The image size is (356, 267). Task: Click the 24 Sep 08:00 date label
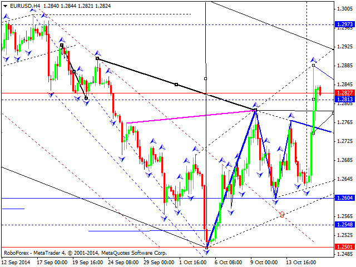[123, 261]
